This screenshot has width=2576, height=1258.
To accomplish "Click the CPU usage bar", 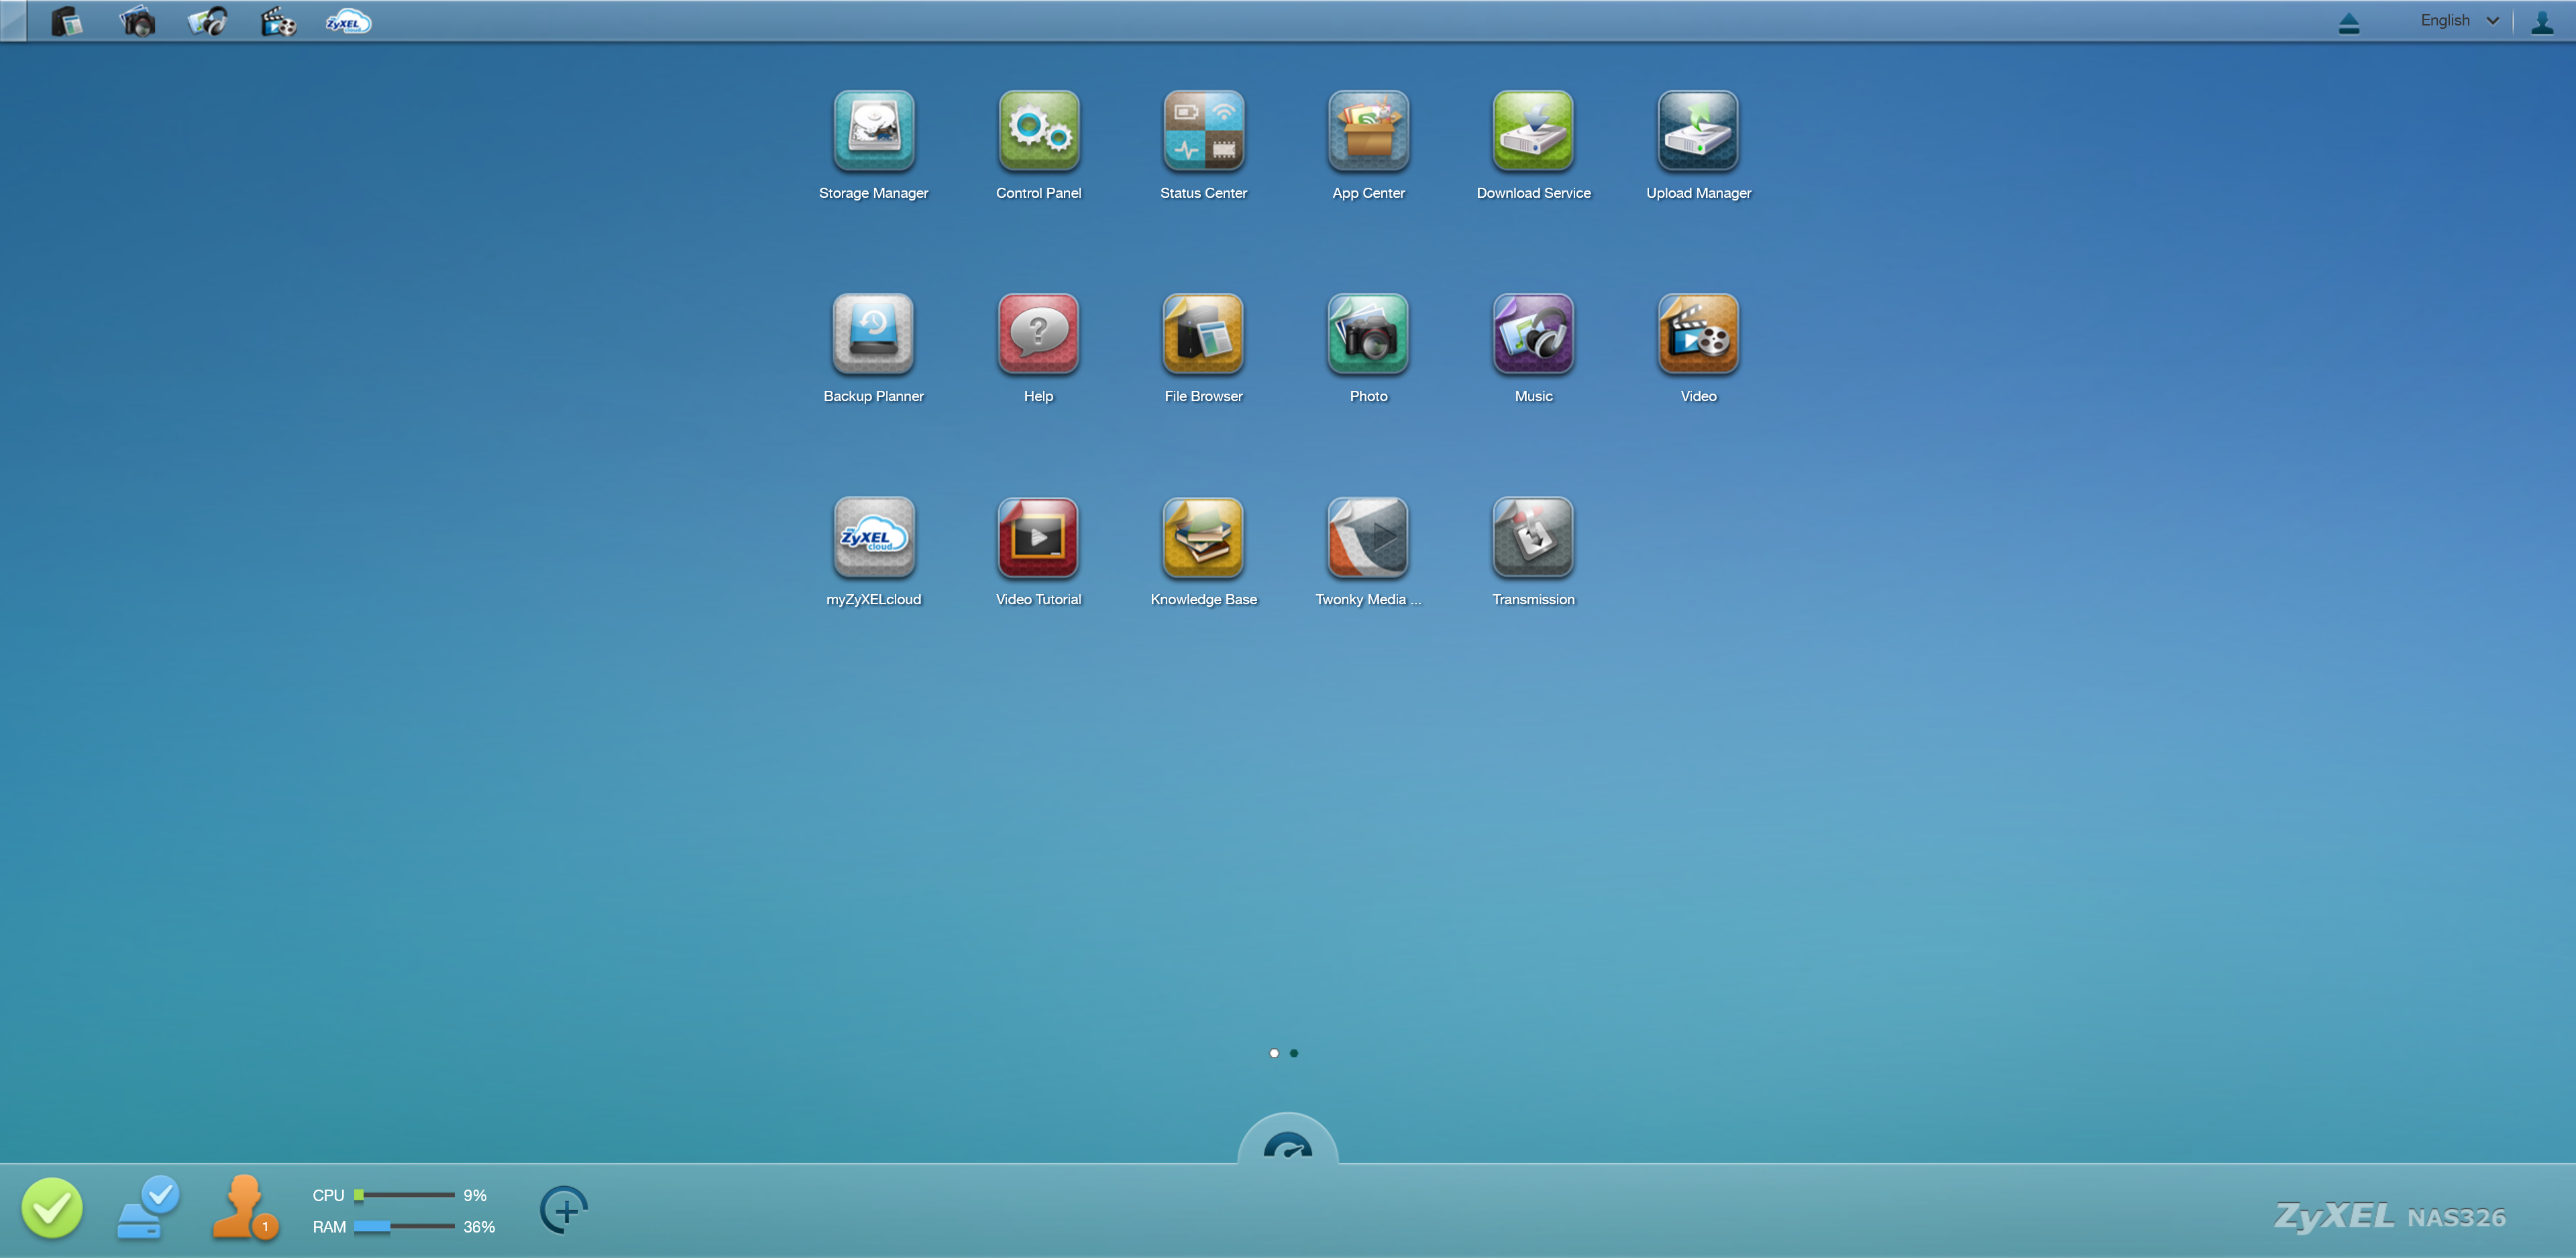I will [404, 1195].
